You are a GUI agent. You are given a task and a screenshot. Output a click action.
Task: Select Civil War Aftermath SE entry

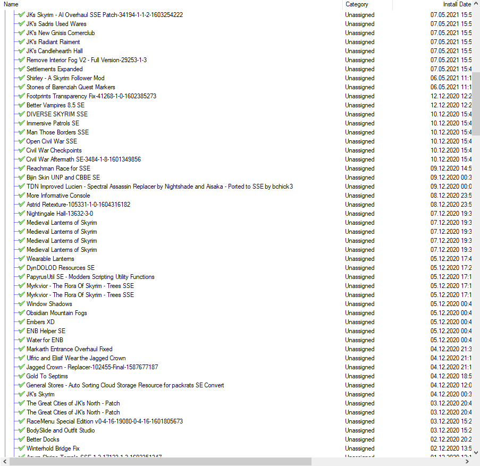click(x=83, y=159)
